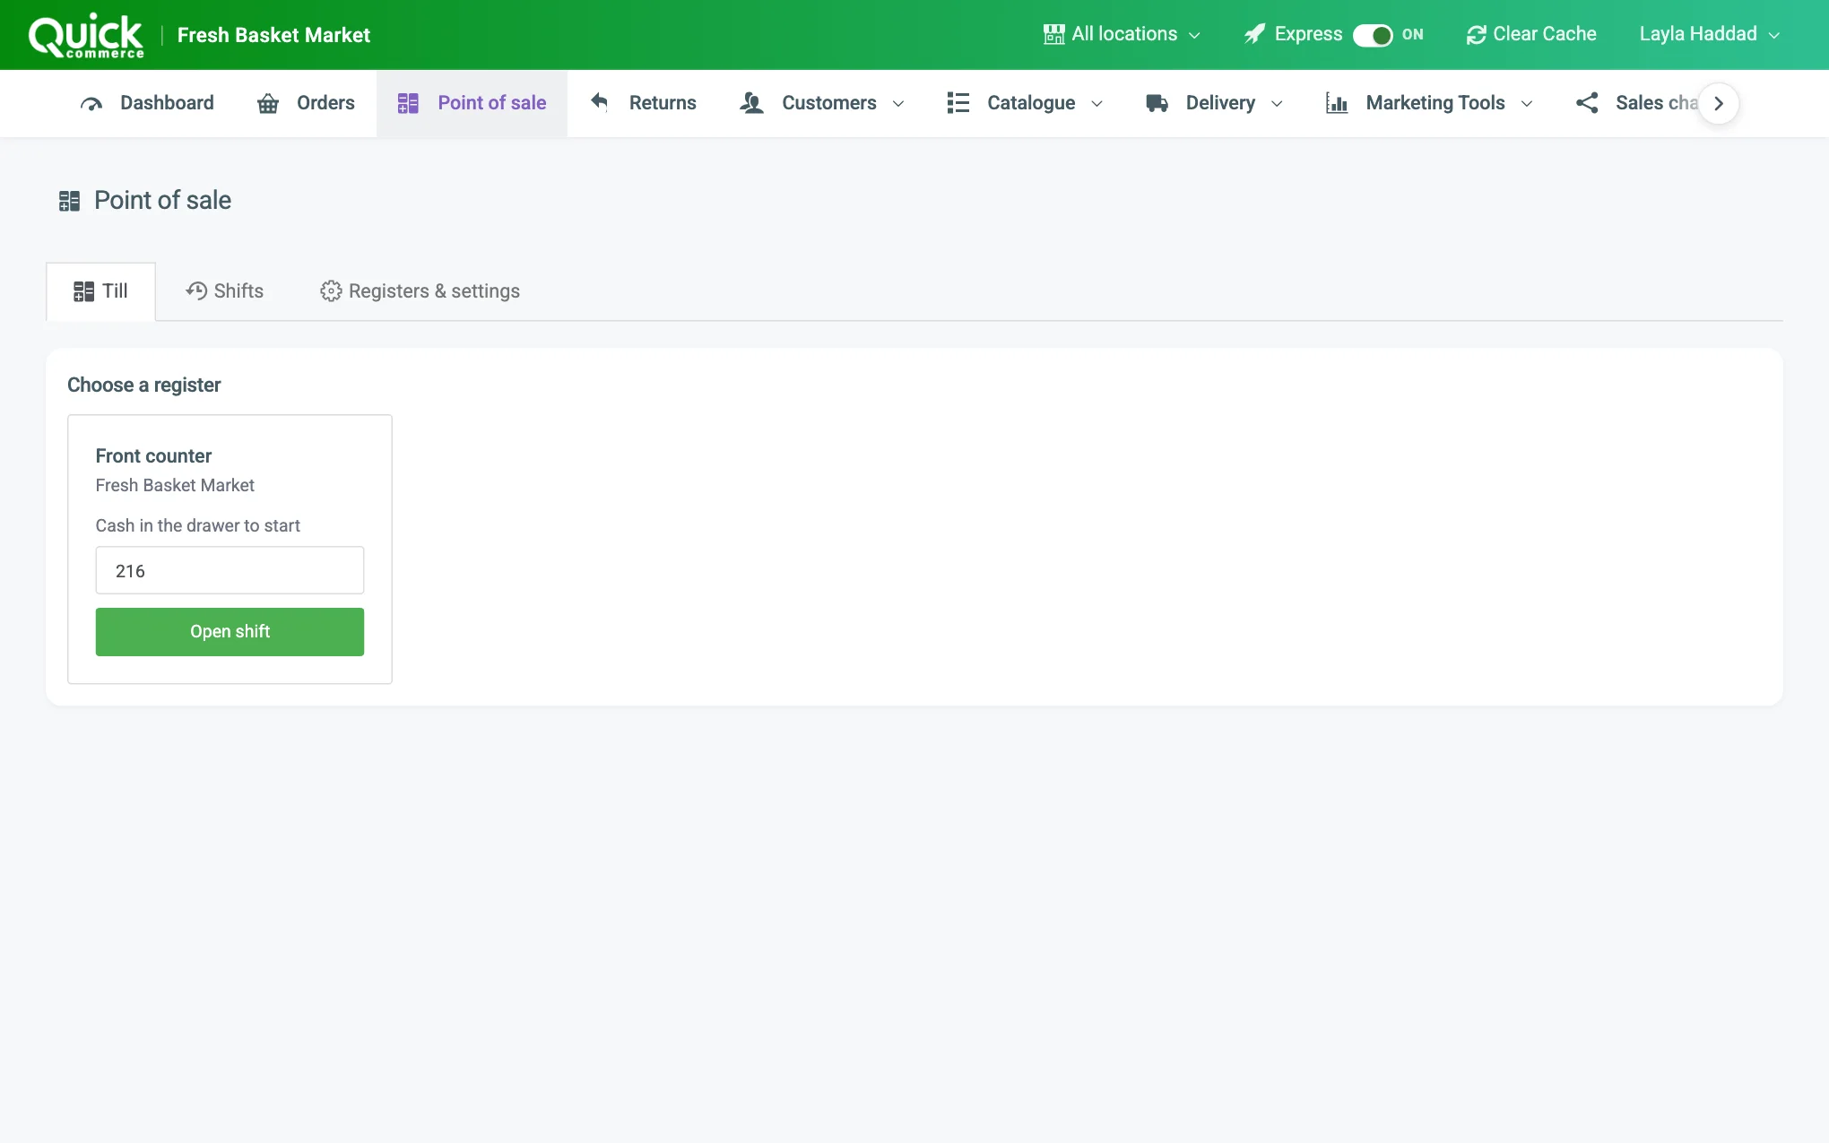Expand the All locations dropdown
Viewport: 1829px width, 1143px height.
click(1122, 35)
